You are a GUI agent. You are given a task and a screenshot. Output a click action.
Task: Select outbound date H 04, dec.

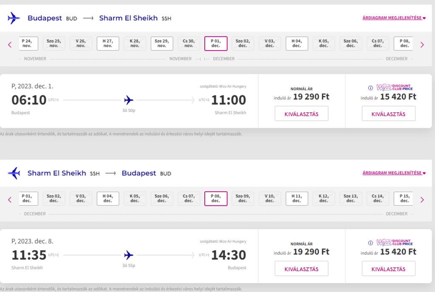297,44
